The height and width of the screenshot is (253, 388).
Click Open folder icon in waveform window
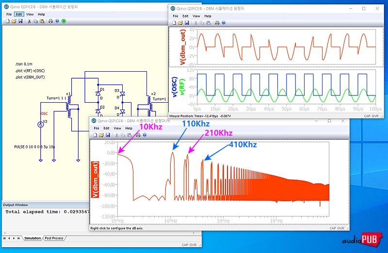[180, 23]
